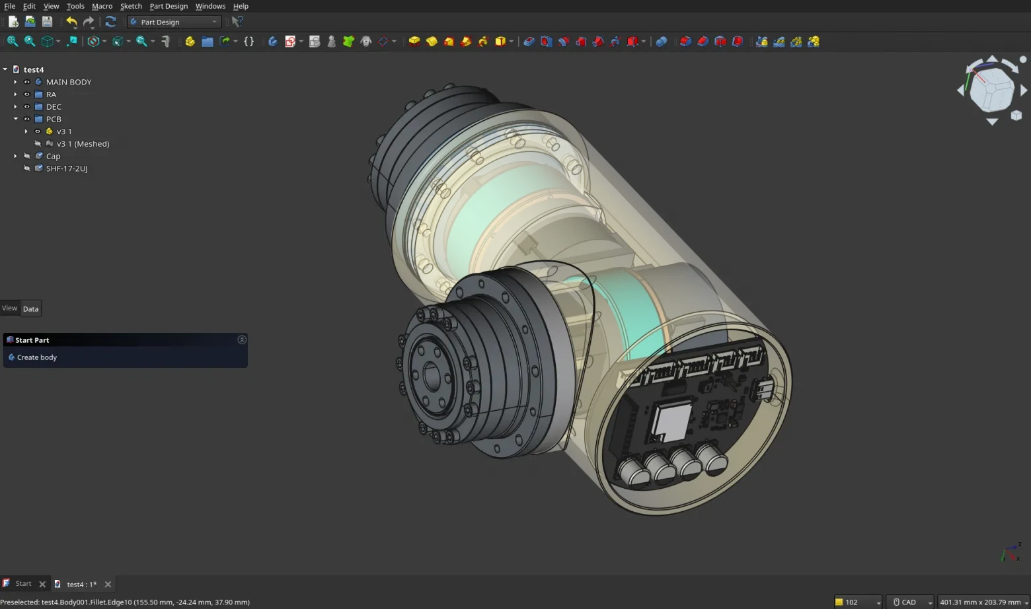This screenshot has width=1031, height=609.
Task: Create a new sketch
Action: pos(291,41)
